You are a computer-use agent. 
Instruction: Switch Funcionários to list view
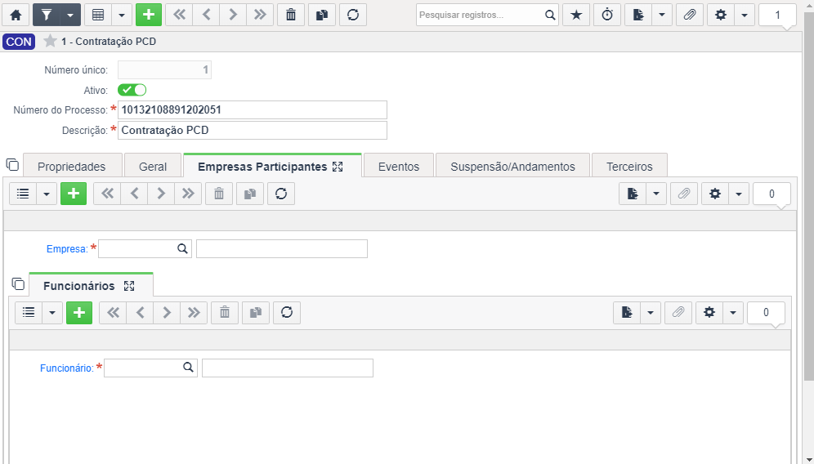[29, 312]
